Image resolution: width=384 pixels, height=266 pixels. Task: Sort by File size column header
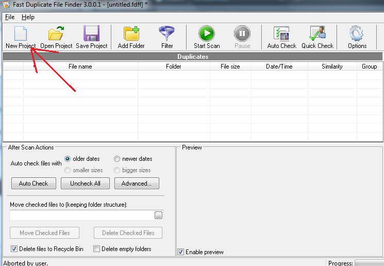(x=230, y=66)
